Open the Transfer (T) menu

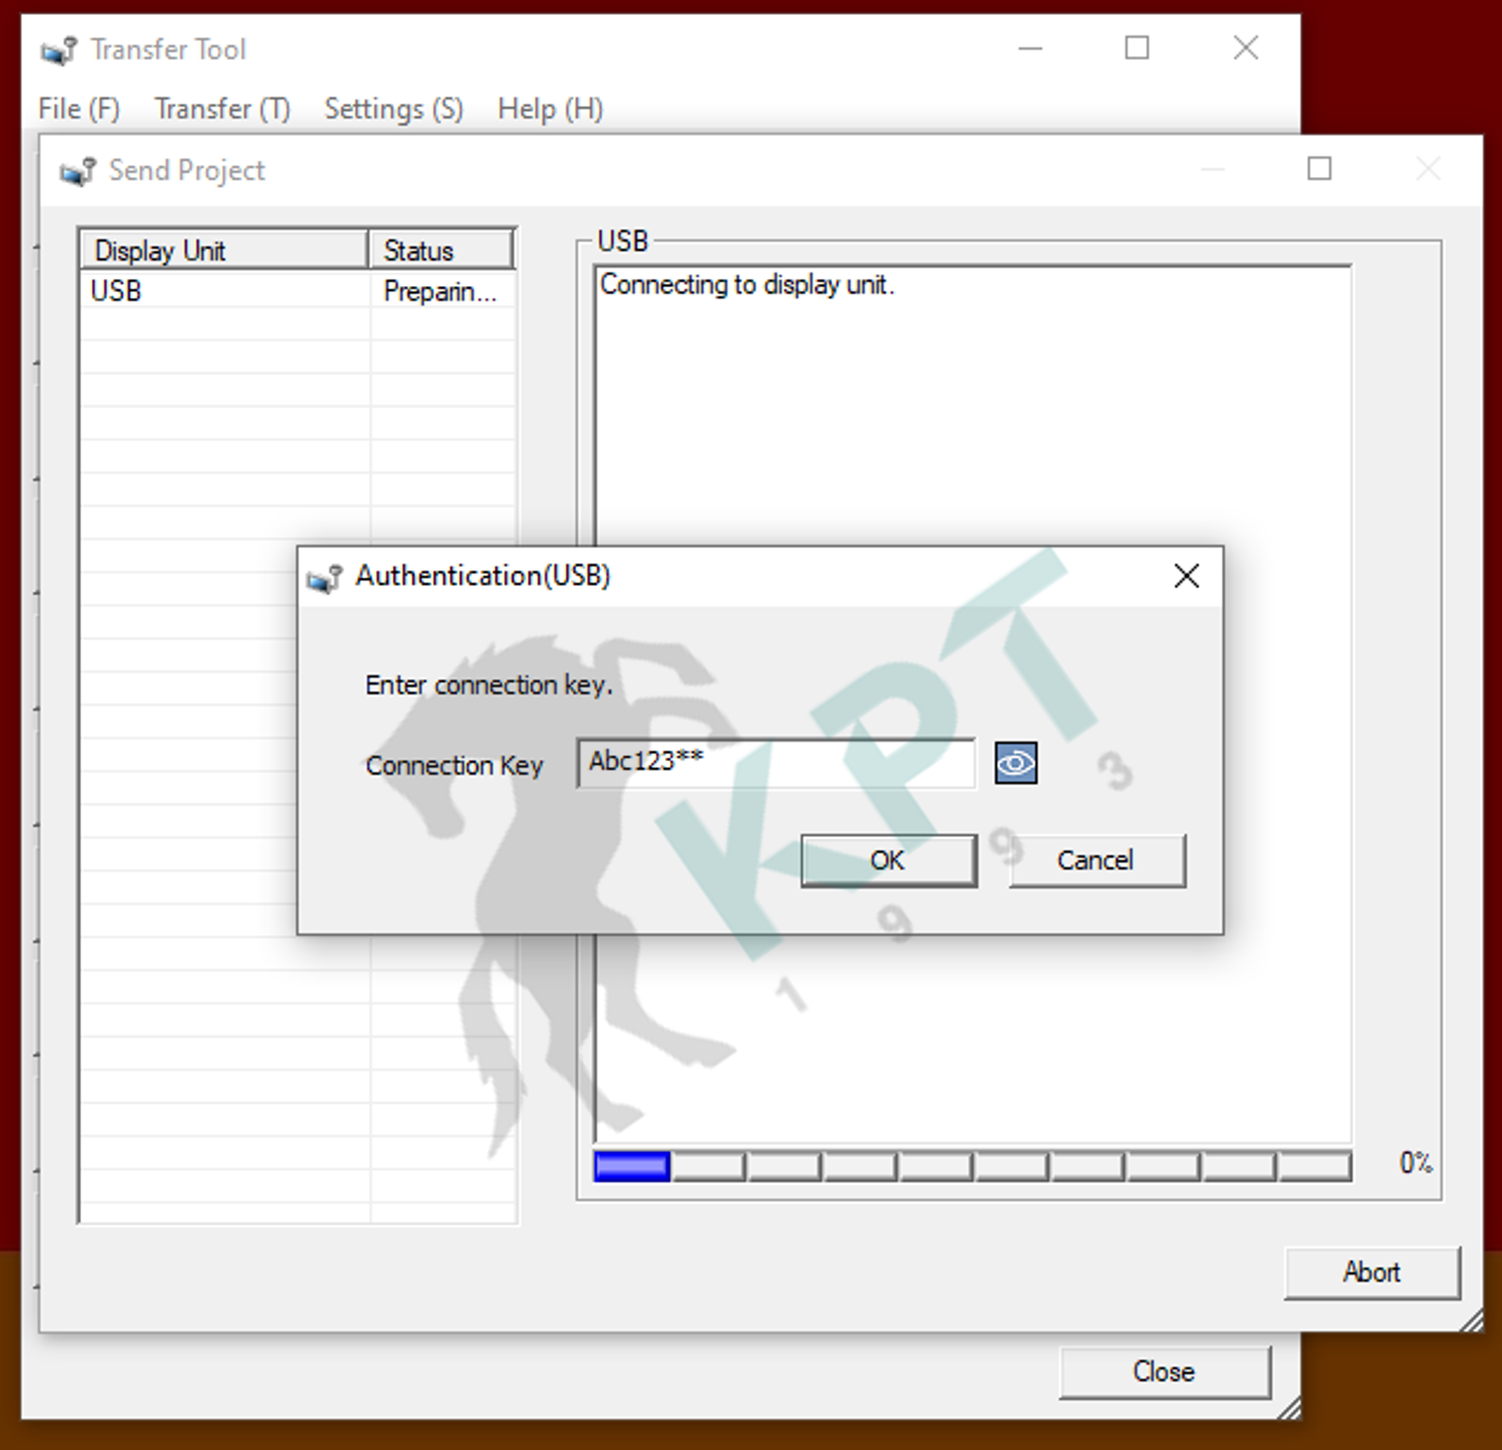[223, 109]
